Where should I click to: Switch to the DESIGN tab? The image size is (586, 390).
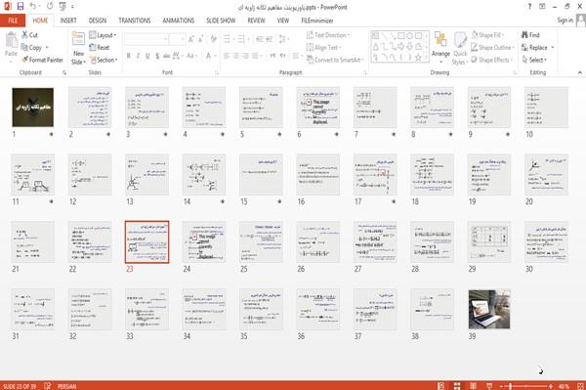coord(97,21)
